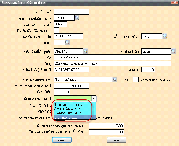Click the branch number (สาขา#) field
179x146 pixels.
pos(148,70)
